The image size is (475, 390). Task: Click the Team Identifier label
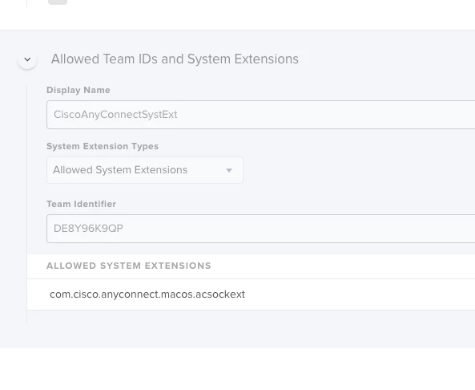(81, 204)
